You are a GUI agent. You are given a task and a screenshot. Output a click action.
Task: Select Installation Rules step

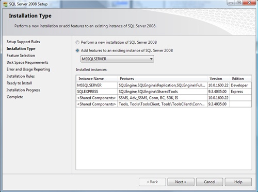21,76
